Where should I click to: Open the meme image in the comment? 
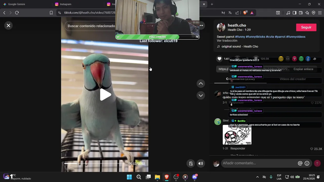pyautogui.click(x=237, y=135)
